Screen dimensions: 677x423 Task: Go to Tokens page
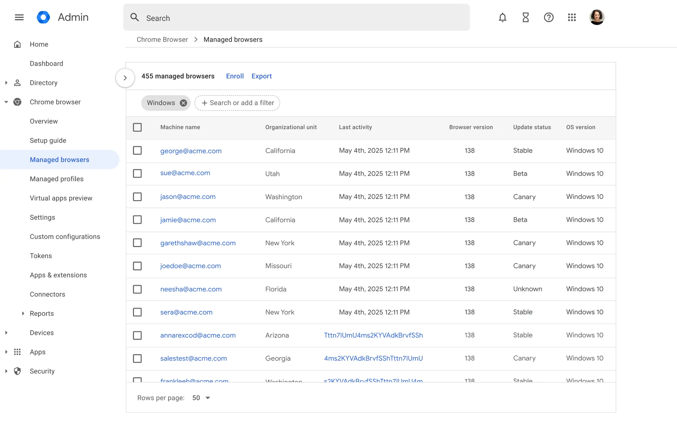41,256
